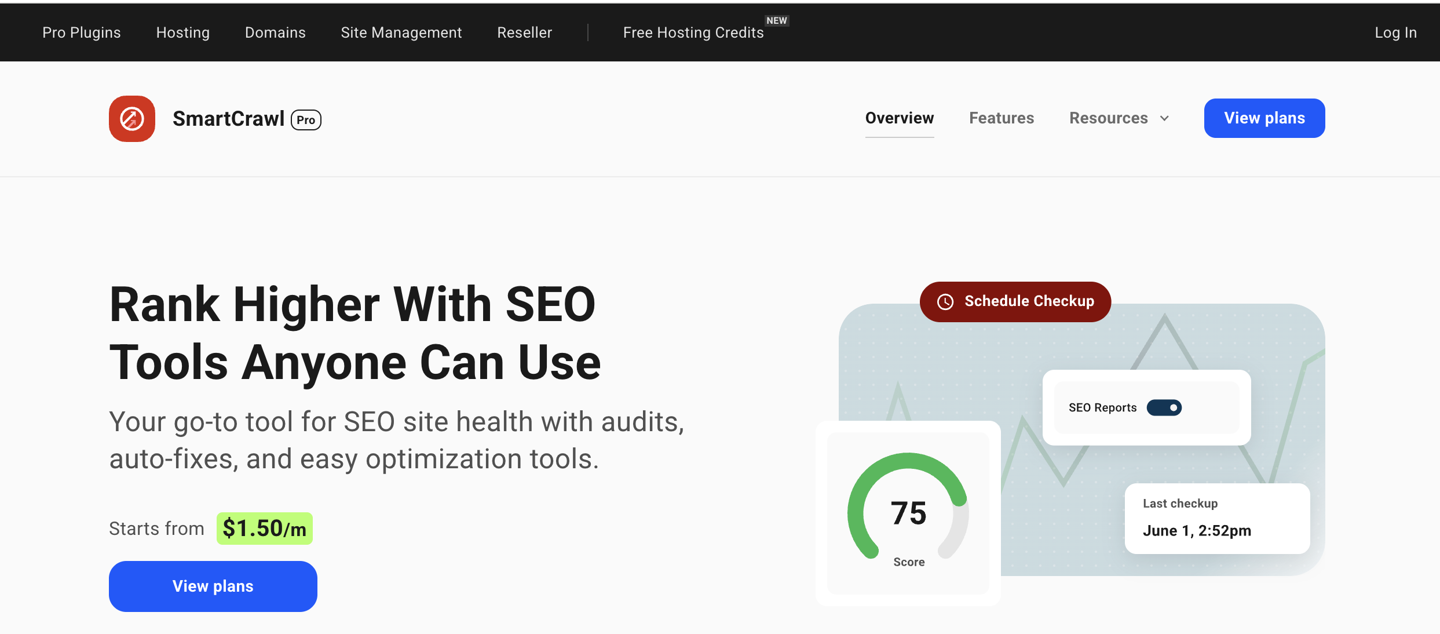The width and height of the screenshot is (1440, 634).
Task: Open Site Management menu item
Action: pos(401,32)
